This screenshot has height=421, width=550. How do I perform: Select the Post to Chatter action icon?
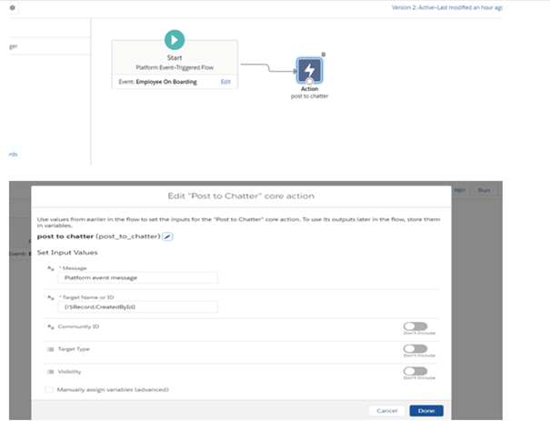point(310,70)
